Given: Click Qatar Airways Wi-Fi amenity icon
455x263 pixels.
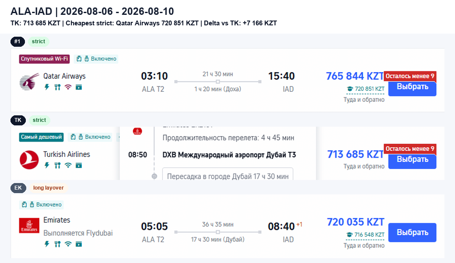Looking at the screenshot, I should click(x=68, y=87).
